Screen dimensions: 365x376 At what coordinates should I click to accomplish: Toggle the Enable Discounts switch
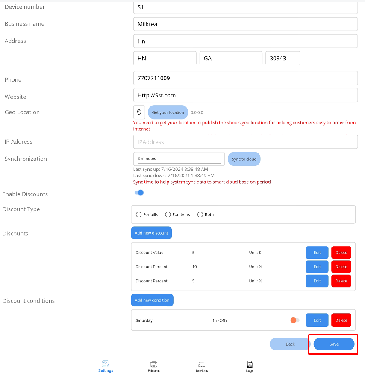(x=139, y=193)
